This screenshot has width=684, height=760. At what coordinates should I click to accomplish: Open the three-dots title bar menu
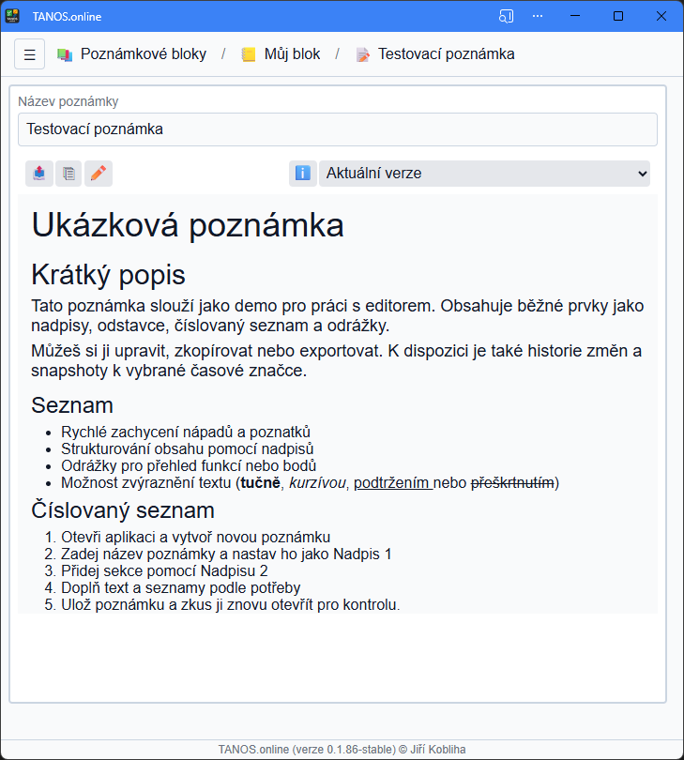coord(538,16)
